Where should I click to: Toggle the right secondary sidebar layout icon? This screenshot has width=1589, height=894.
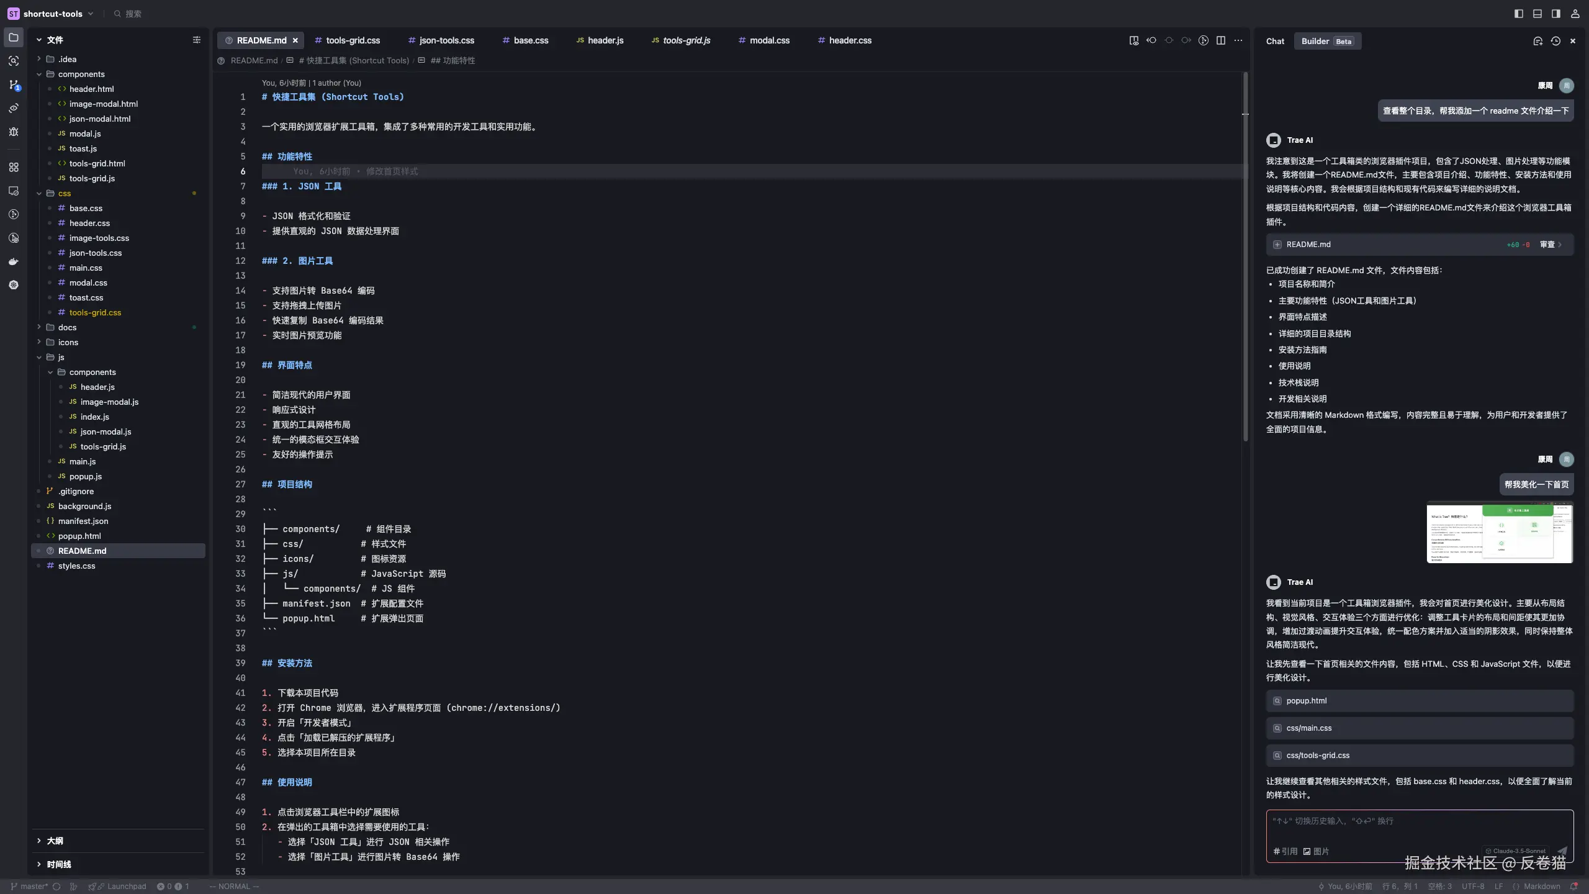1556,14
